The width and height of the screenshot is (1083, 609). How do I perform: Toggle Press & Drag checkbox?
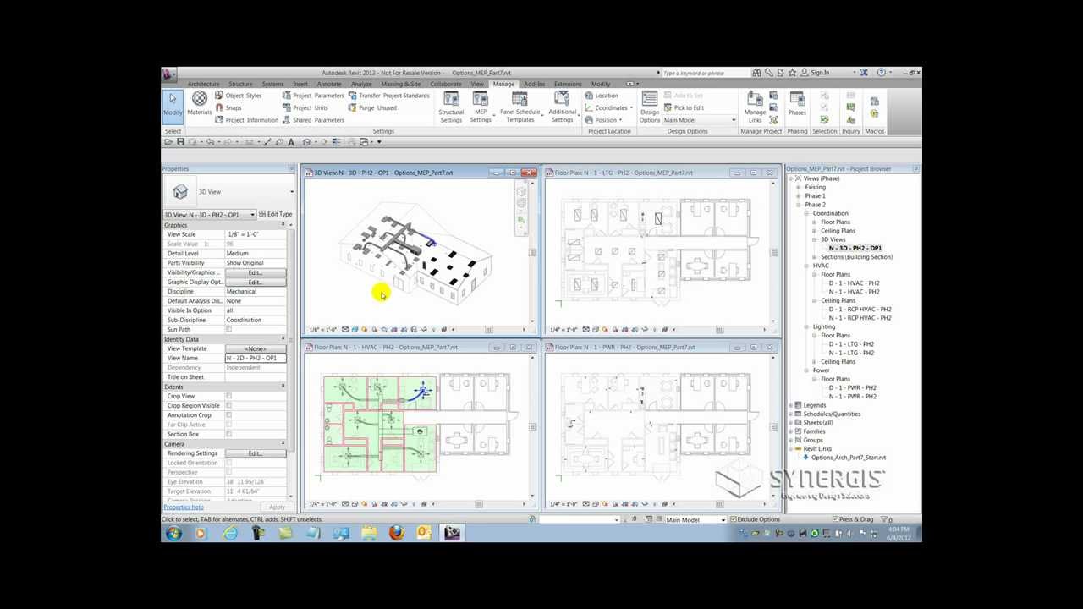(836, 519)
